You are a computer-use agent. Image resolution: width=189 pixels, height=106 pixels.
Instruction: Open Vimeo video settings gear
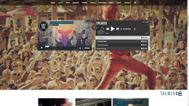[x=80, y=48]
